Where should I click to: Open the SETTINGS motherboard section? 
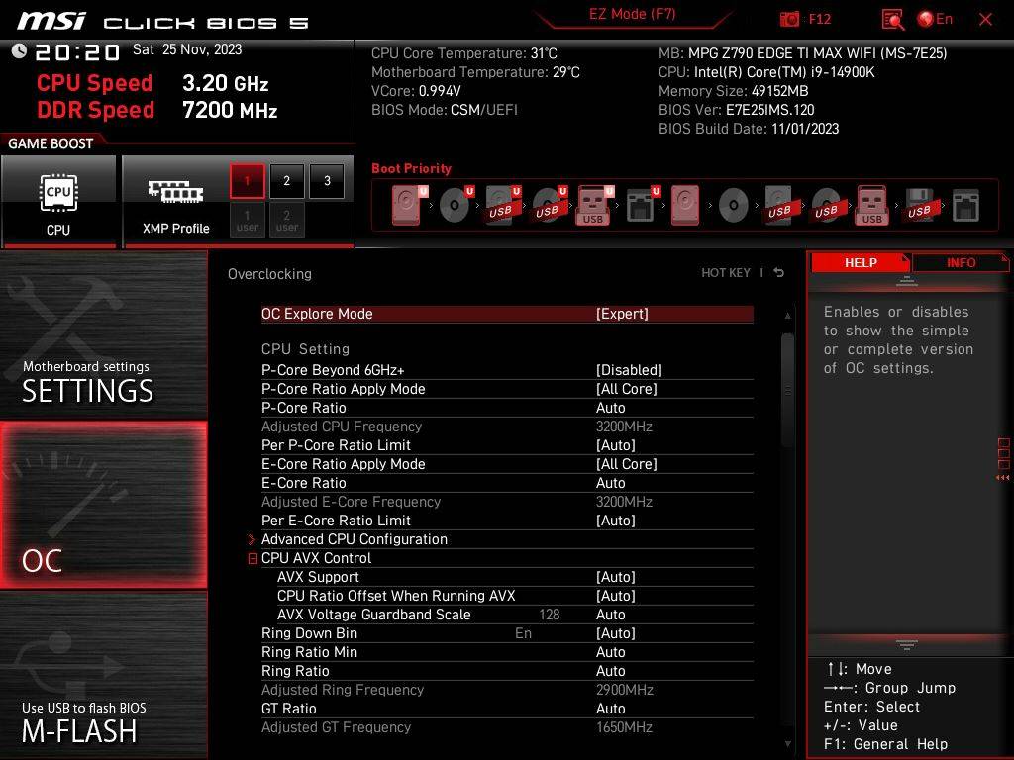pos(103,334)
